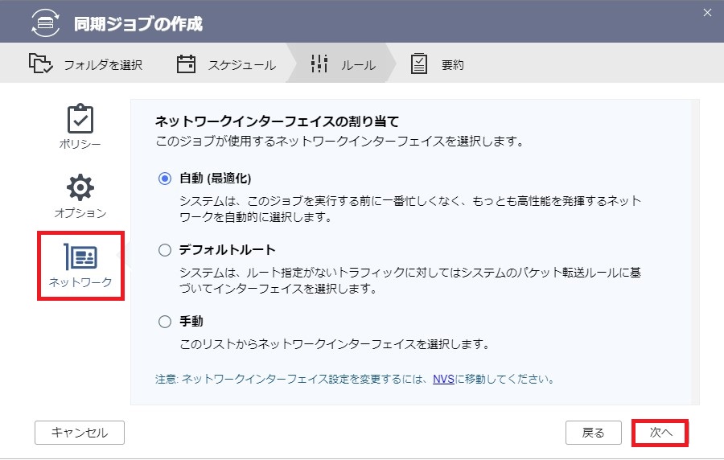
Task: Go to the スケジュール step
Action: point(227,64)
